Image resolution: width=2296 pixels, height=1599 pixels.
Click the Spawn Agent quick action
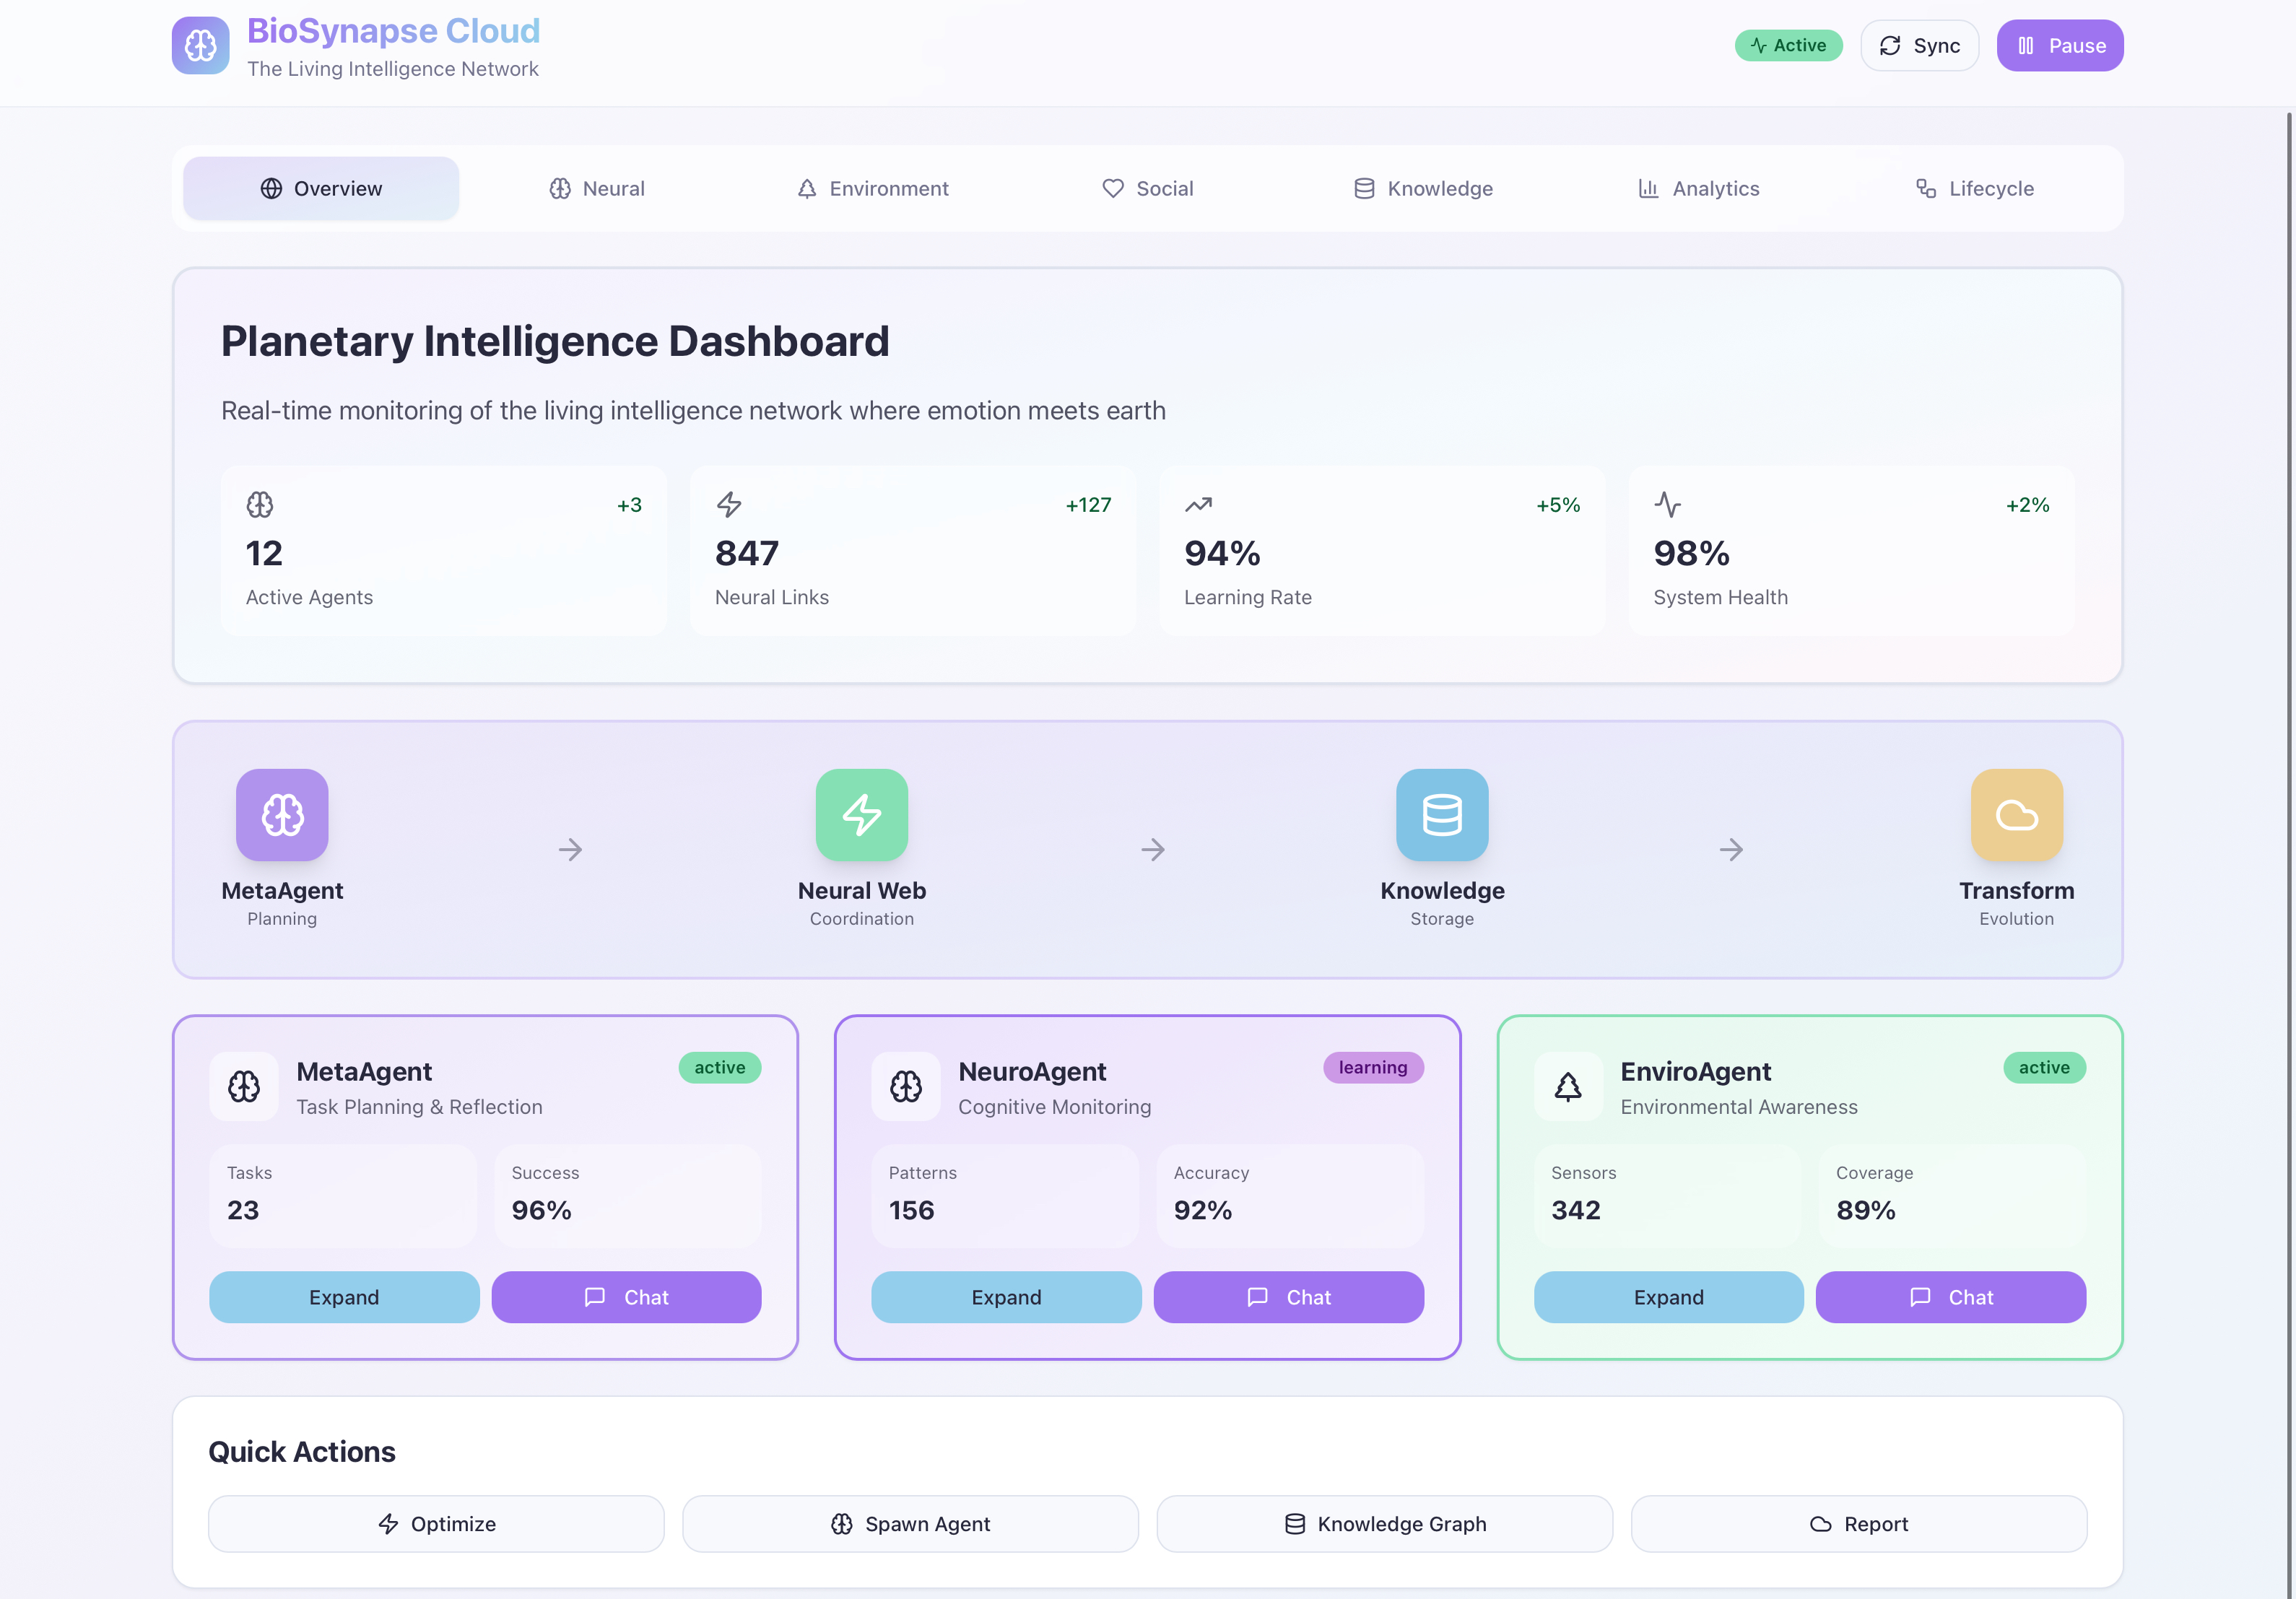[910, 1524]
